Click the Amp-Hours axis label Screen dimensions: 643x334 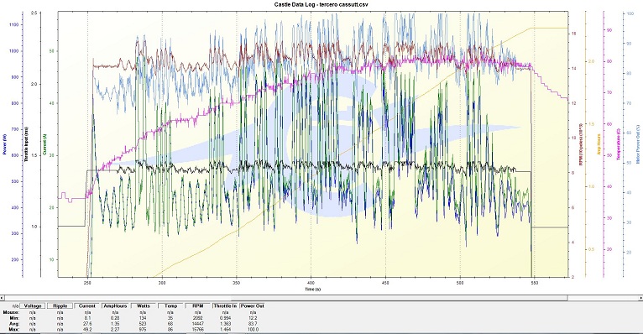[599, 144]
